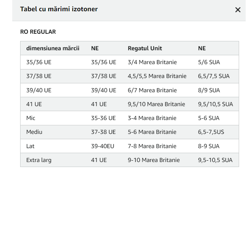Click the 'Mic' size row label
The height and width of the screenshot is (248, 248).
point(31,118)
